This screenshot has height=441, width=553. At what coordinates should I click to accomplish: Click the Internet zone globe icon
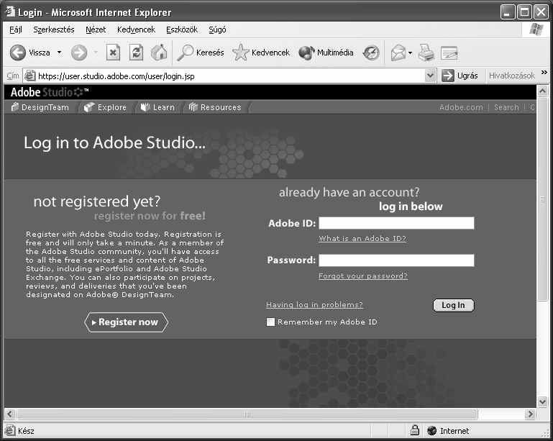point(431,430)
